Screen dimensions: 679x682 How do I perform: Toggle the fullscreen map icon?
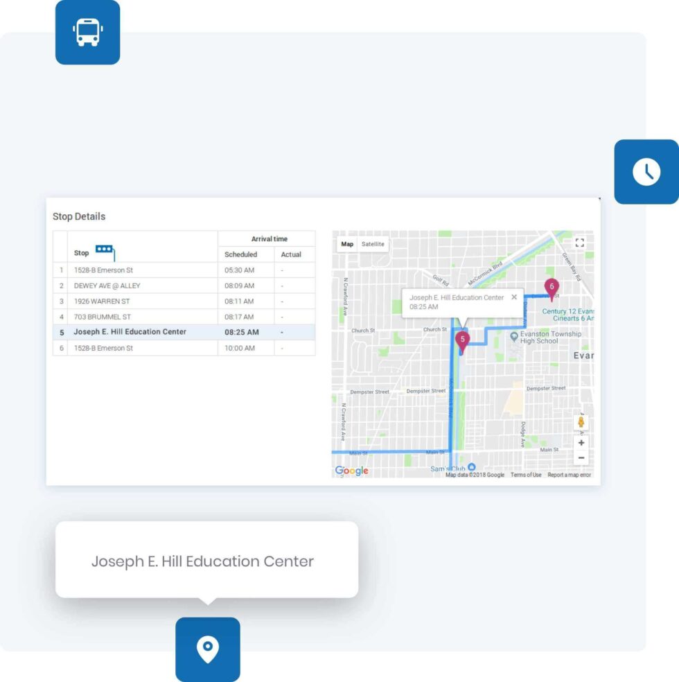(580, 242)
